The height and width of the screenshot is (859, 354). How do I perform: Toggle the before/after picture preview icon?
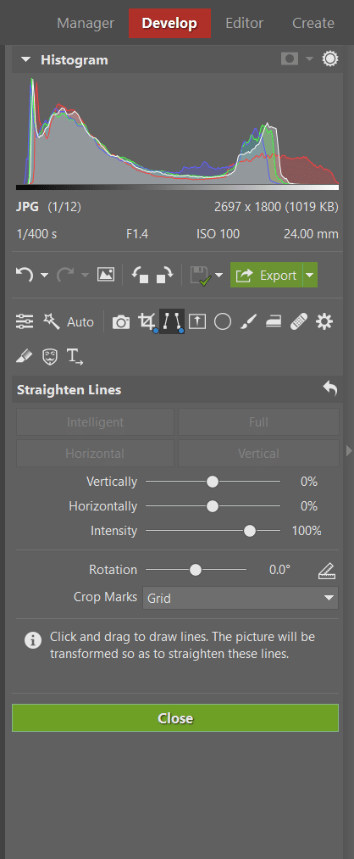tap(106, 275)
